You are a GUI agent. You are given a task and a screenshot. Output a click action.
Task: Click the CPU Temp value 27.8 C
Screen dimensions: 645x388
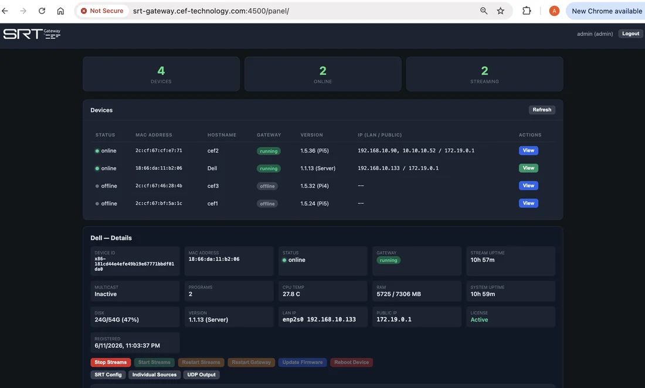click(291, 294)
